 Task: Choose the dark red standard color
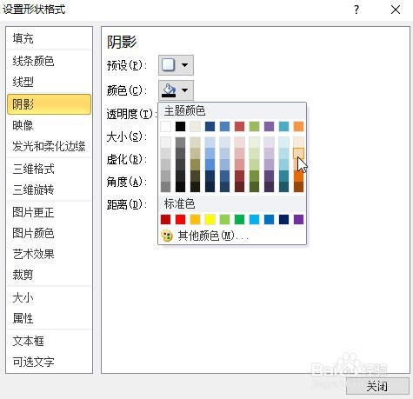pyautogui.click(x=165, y=220)
